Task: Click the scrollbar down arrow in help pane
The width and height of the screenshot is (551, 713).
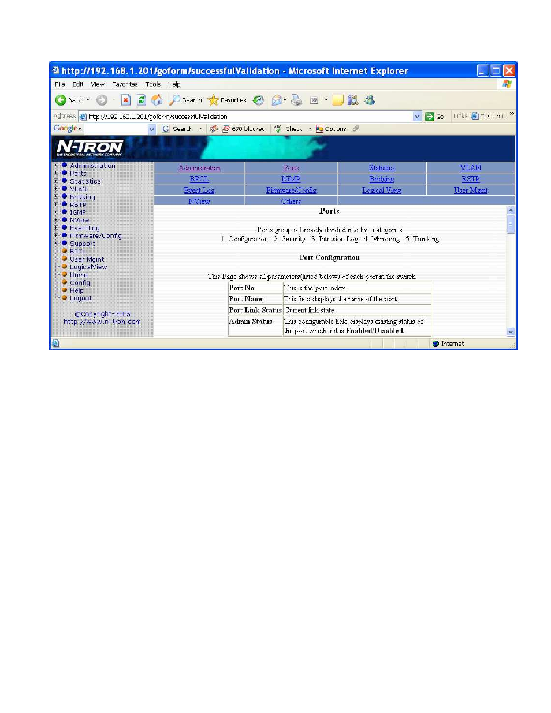Action: click(511, 332)
